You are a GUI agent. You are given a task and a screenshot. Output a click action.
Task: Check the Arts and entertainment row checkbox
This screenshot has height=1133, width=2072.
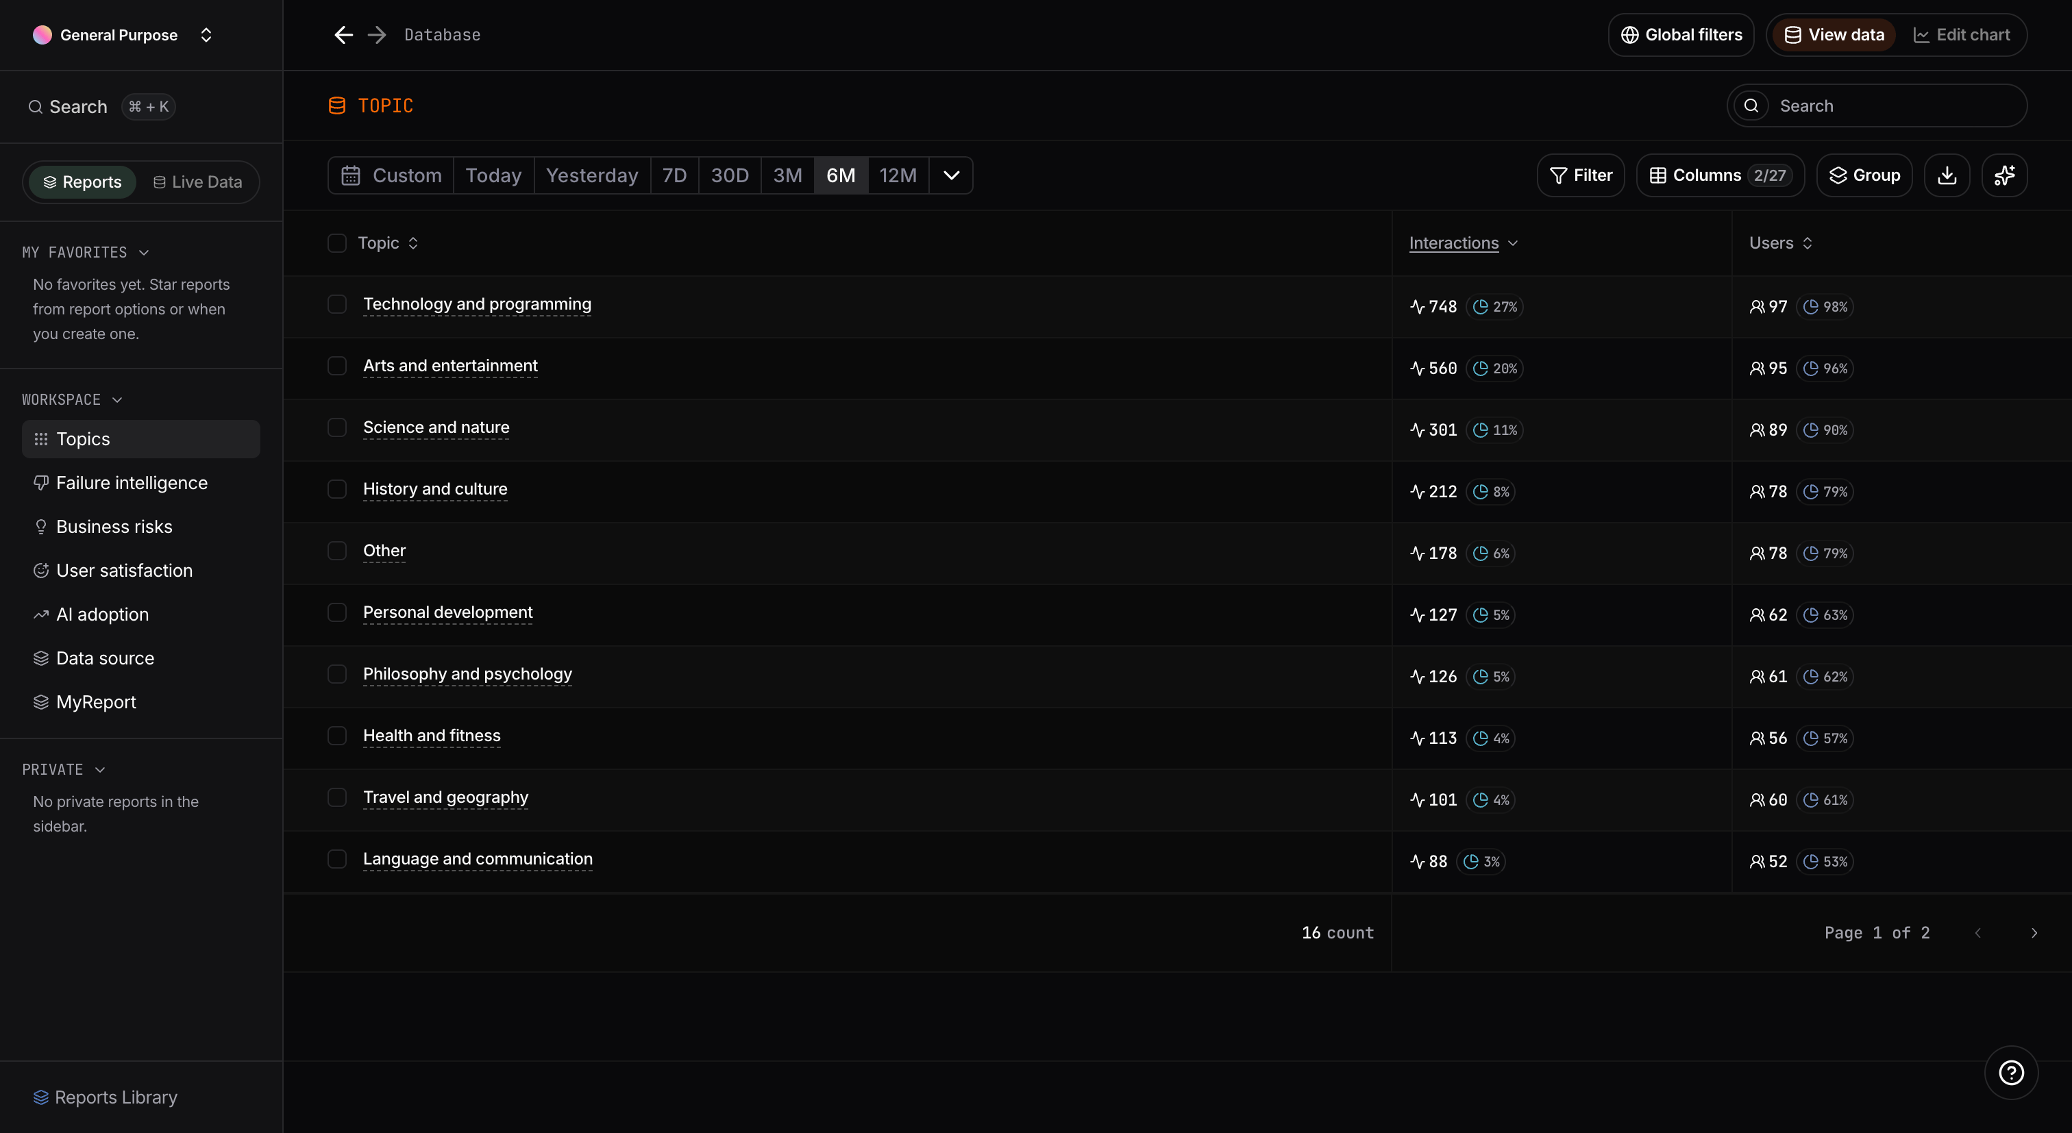click(x=337, y=366)
